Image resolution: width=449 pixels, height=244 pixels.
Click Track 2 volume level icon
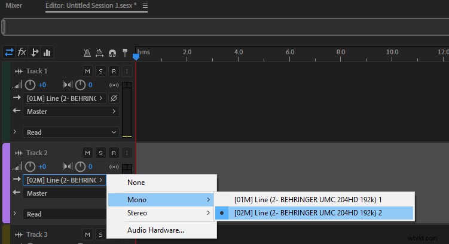click(x=17, y=166)
